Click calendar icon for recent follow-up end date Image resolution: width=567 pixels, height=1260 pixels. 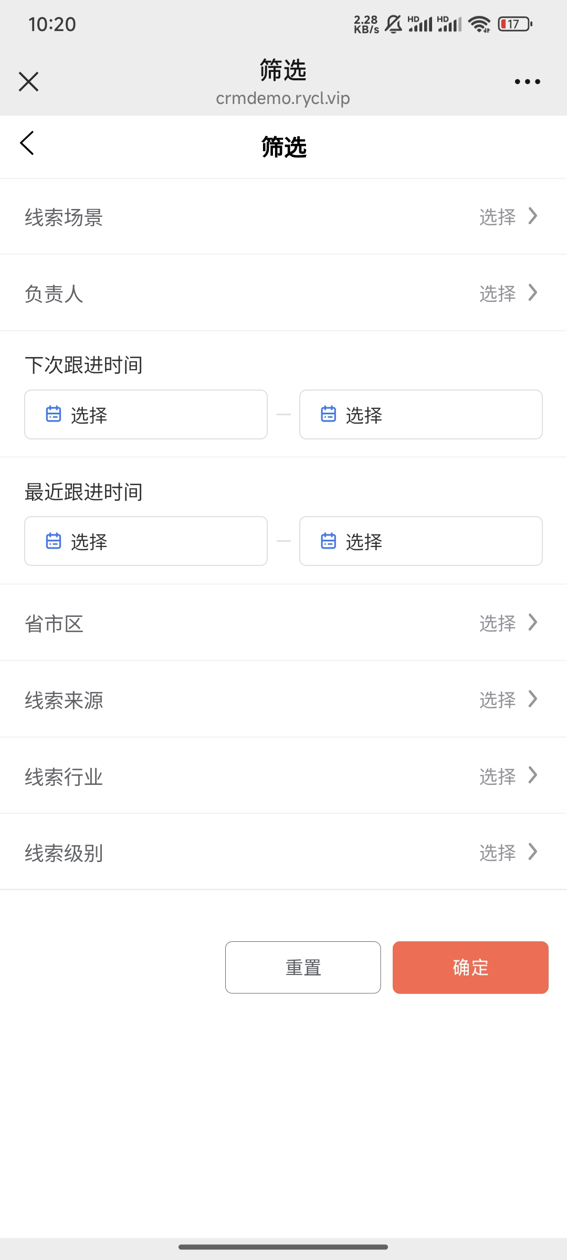(x=329, y=541)
